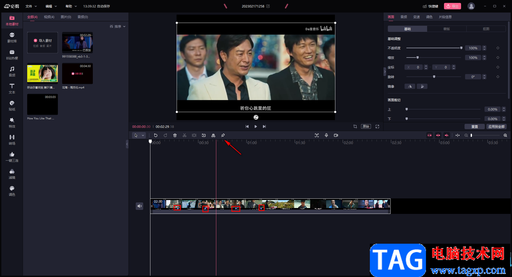Viewport: 512px width, 277px height.
Task: Expand the selection tool dropdown arrow
Action: [x=143, y=135]
